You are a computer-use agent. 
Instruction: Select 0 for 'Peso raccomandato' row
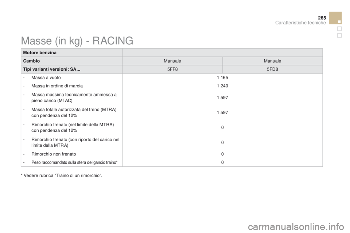point(222,162)
